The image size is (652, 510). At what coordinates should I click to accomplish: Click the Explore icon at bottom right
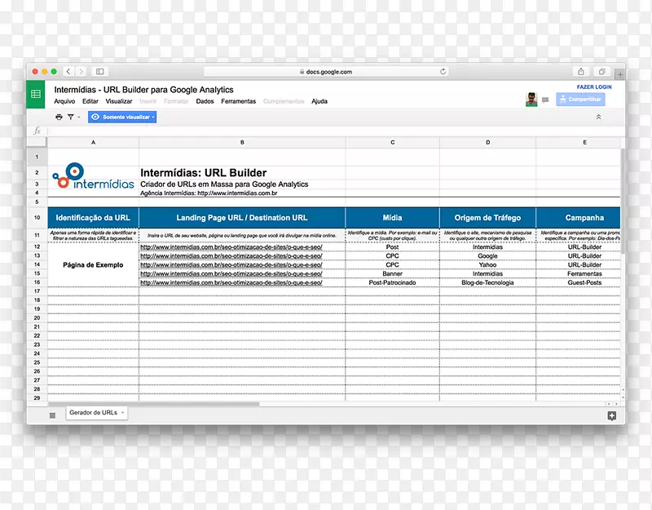pos(612,415)
